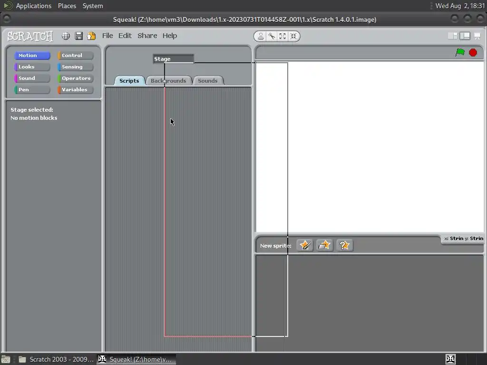Click the Squeak tray icon in taskbar
Image resolution: width=487 pixels, height=365 pixels.
tap(450, 359)
